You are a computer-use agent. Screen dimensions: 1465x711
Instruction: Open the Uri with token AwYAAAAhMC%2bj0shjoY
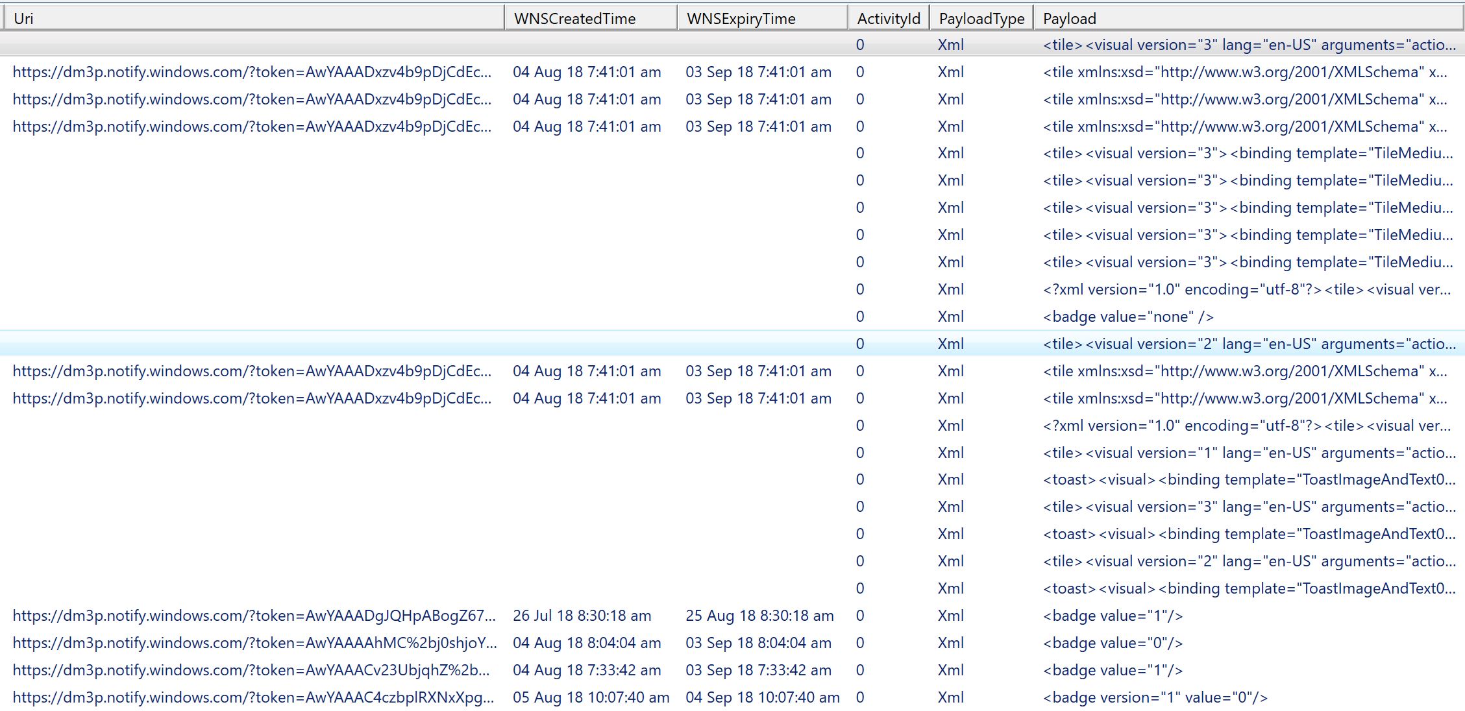(254, 643)
